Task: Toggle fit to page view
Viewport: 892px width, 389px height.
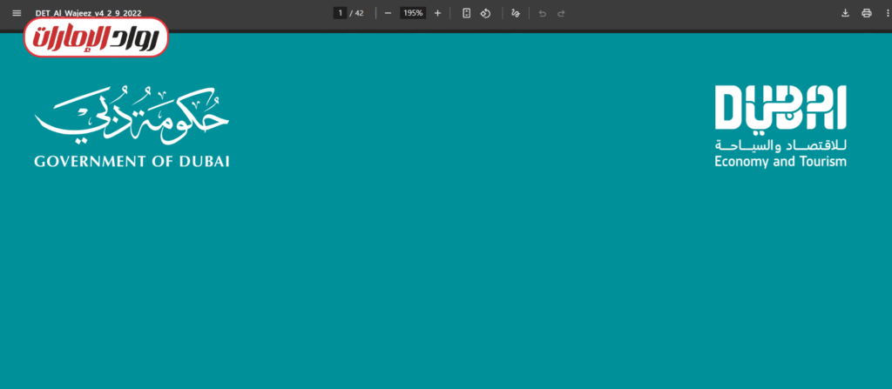Action: point(467,13)
